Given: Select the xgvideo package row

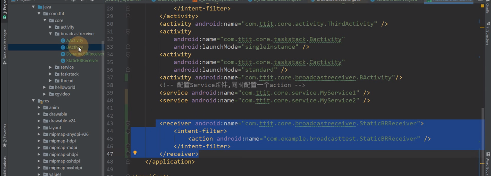Looking at the screenshot, I should coord(56,94).
